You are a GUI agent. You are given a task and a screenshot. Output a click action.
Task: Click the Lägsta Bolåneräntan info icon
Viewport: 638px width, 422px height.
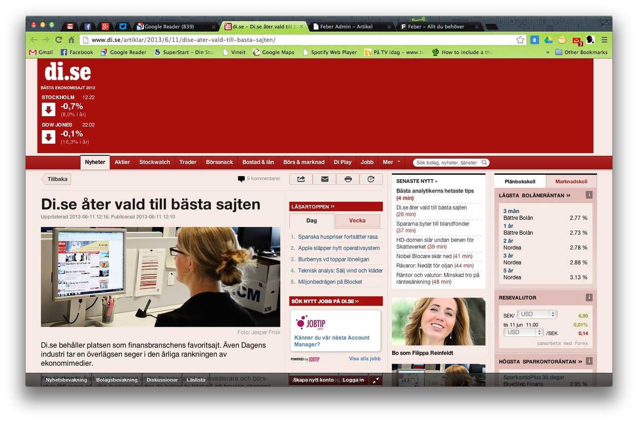[588, 195]
